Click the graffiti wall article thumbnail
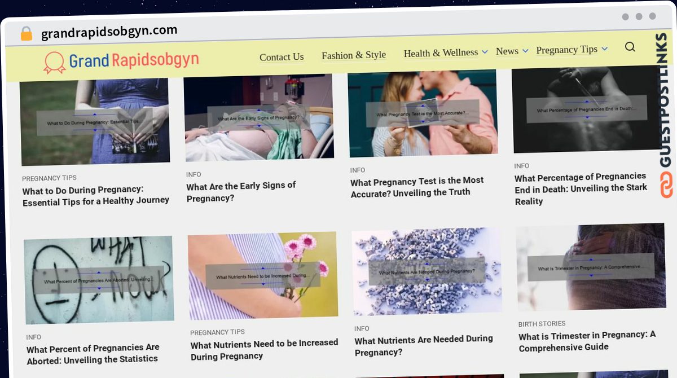 click(x=99, y=279)
